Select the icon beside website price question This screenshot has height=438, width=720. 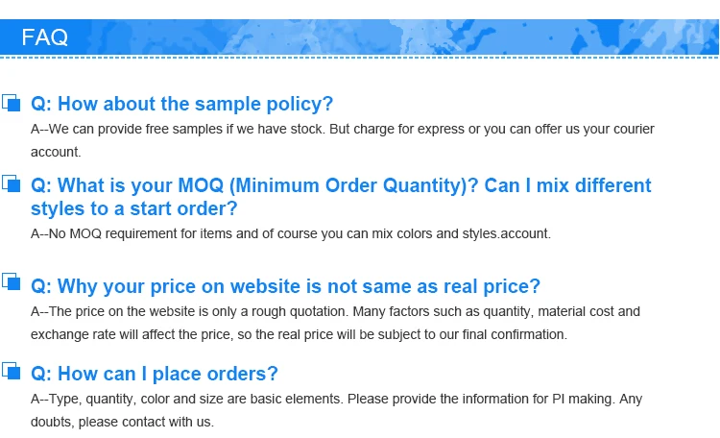pos(11,281)
